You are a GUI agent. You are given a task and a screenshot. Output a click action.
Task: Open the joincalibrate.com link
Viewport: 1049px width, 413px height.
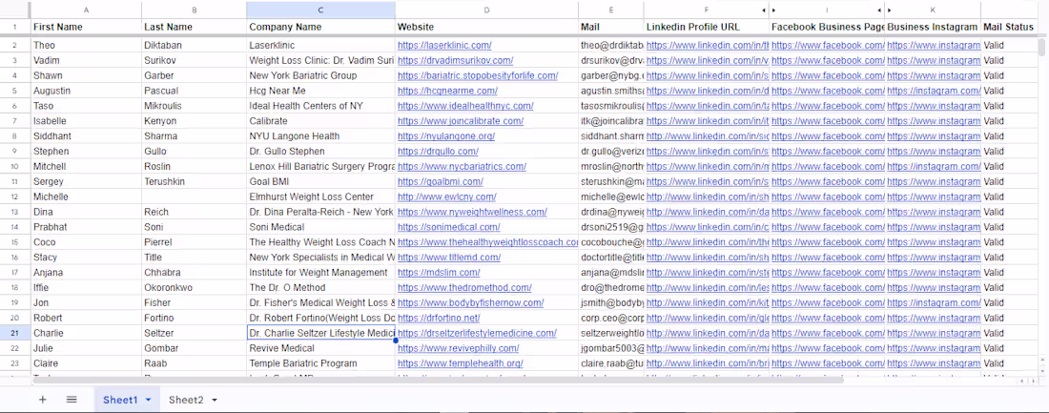(461, 121)
